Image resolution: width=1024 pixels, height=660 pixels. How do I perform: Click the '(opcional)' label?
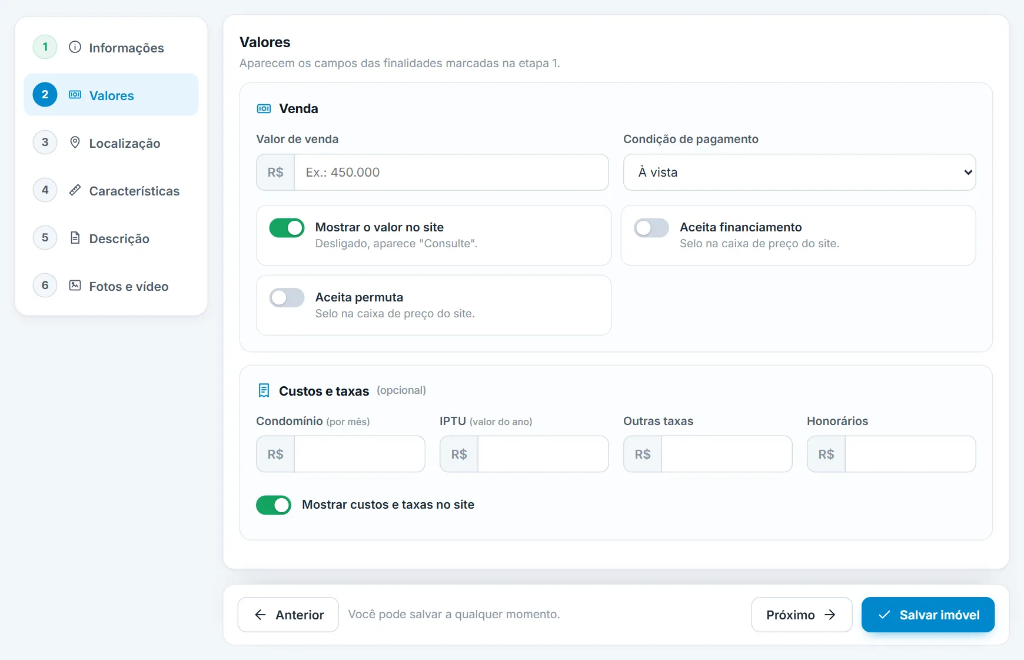pyautogui.click(x=401, y=390)
